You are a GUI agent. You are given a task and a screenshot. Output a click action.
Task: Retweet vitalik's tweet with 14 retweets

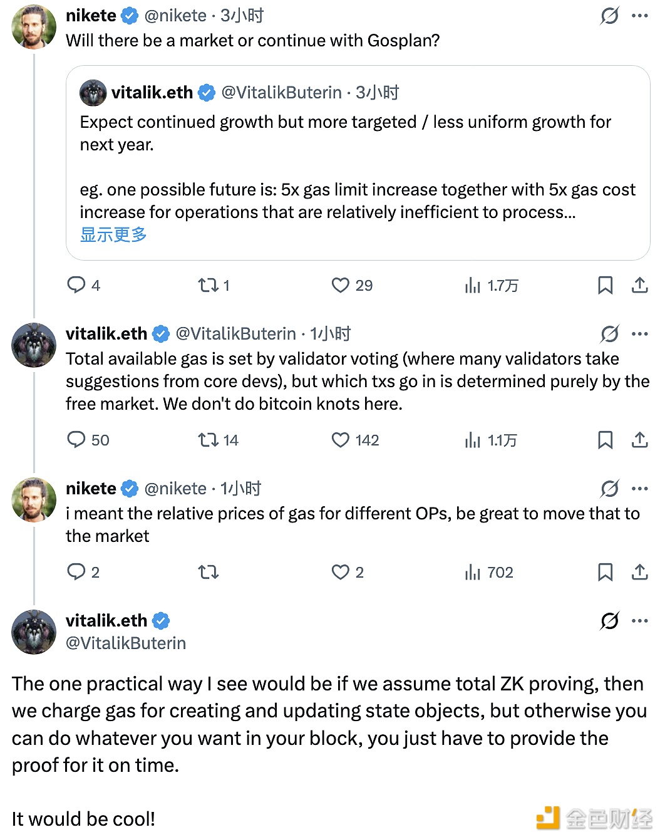pyautogui.click(x=208, y=440)
